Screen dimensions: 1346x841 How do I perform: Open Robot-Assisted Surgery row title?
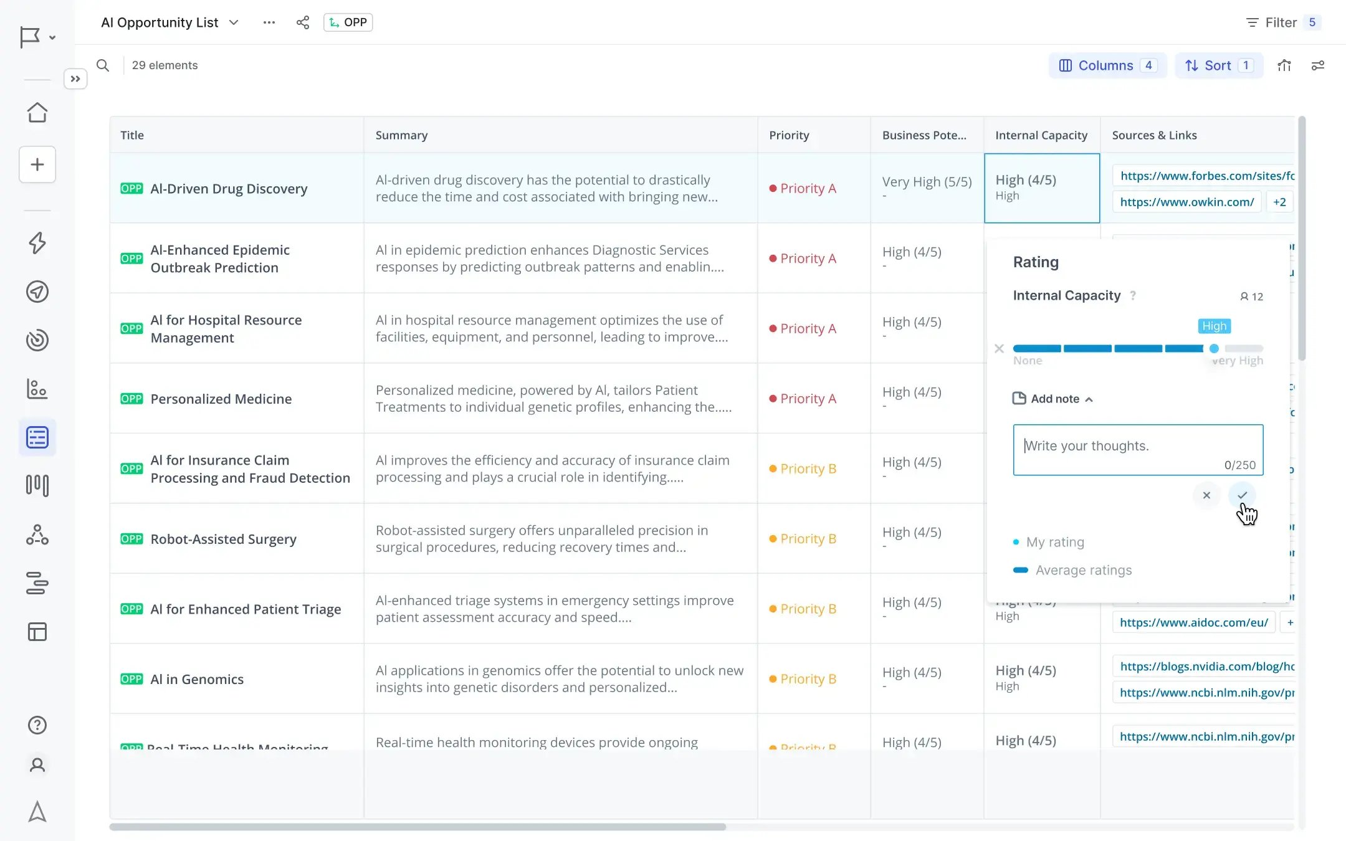[x=223, y=539]
